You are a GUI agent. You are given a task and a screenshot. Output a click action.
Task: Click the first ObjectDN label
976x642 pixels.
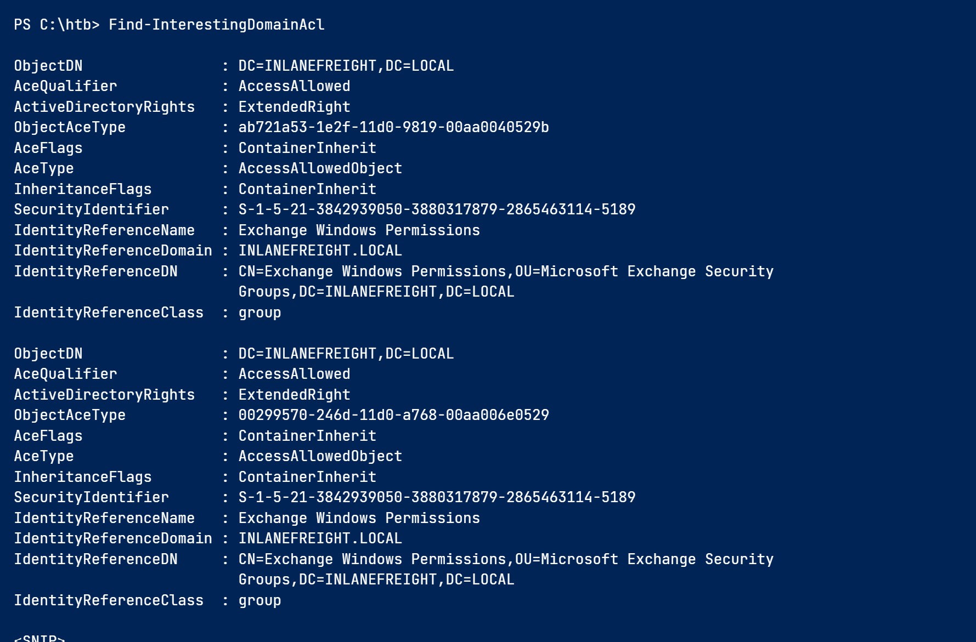click(48, 66)
